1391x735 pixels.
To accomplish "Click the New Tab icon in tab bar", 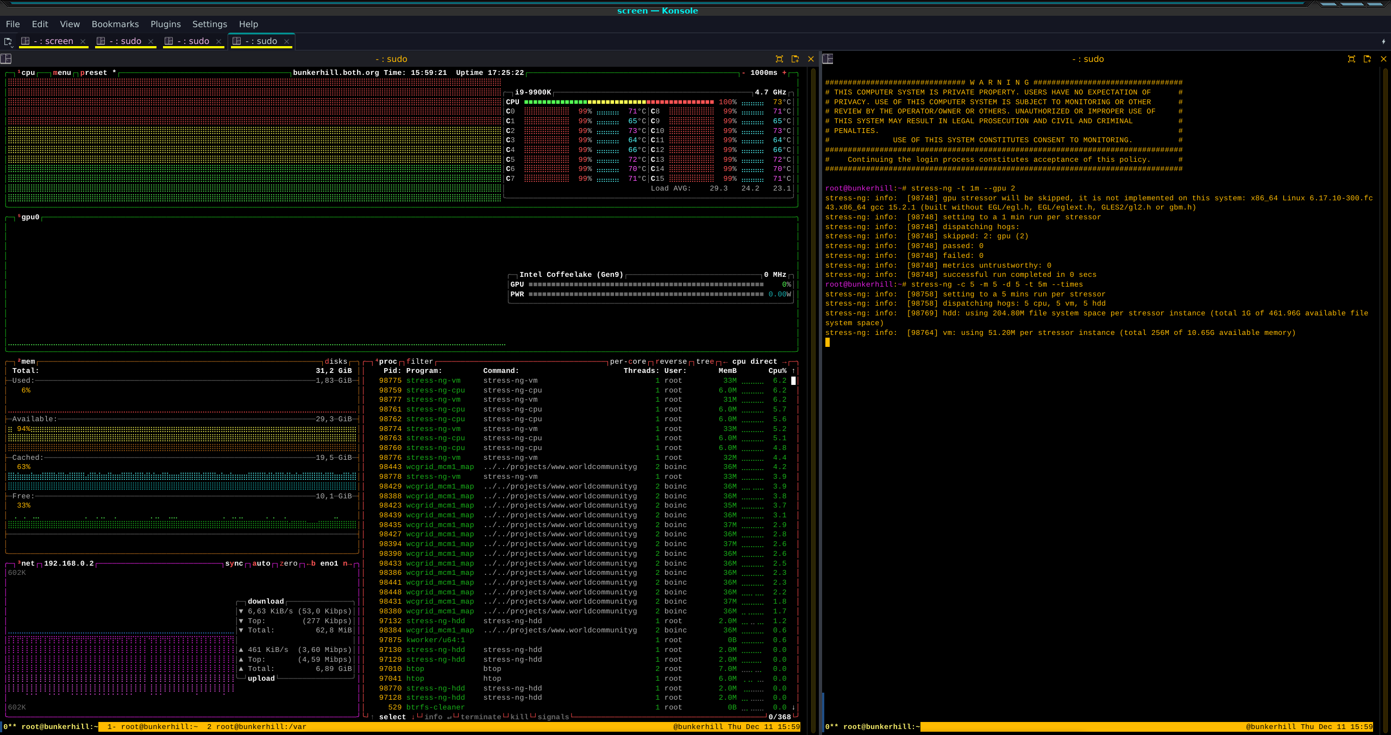I will click(8, 41).
